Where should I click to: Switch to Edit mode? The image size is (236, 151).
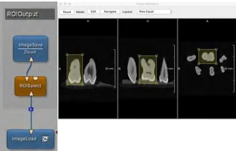pos(93,11)
